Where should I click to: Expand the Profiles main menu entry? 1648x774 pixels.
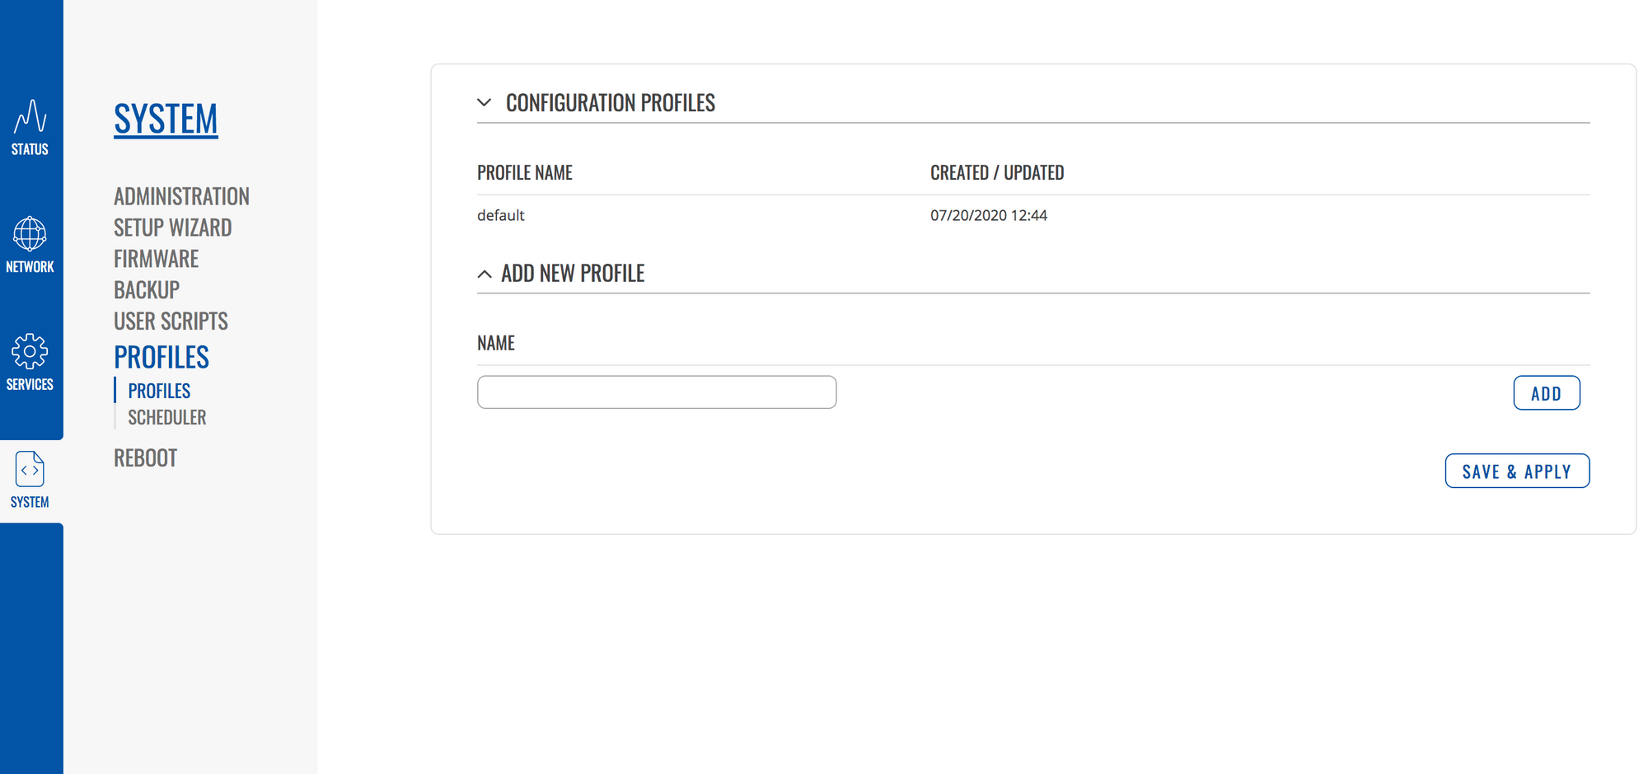tap(162, 357)
